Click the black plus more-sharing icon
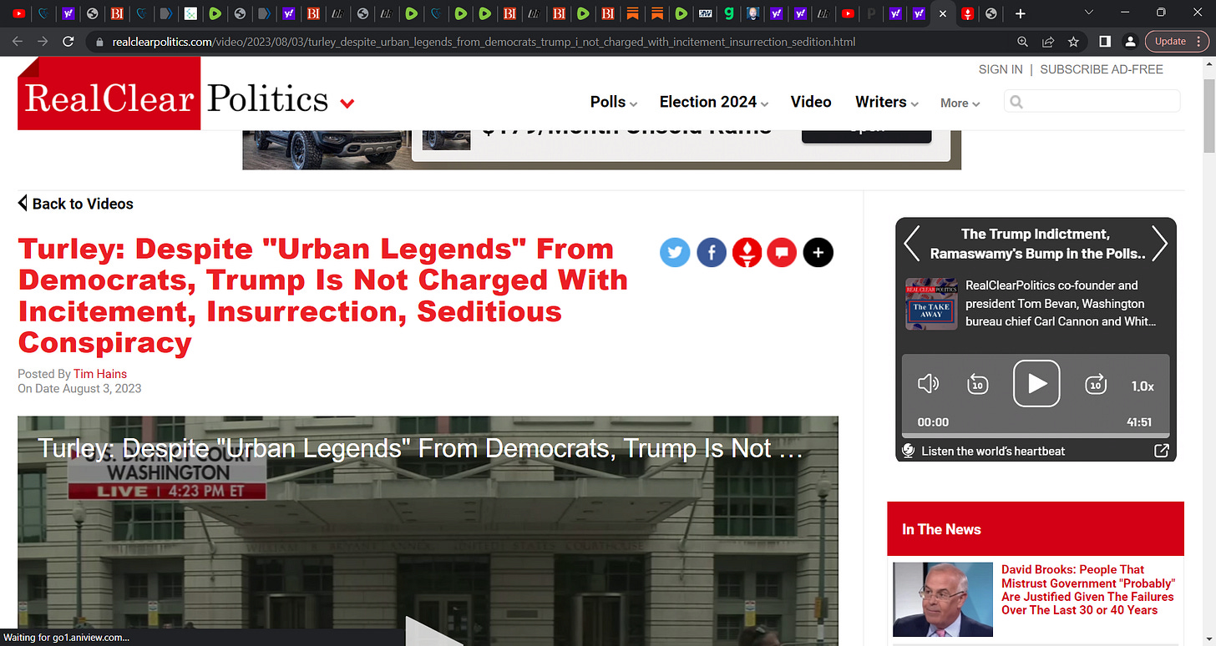The width and height of the screenshot is (1216, 646). (818, 252)
